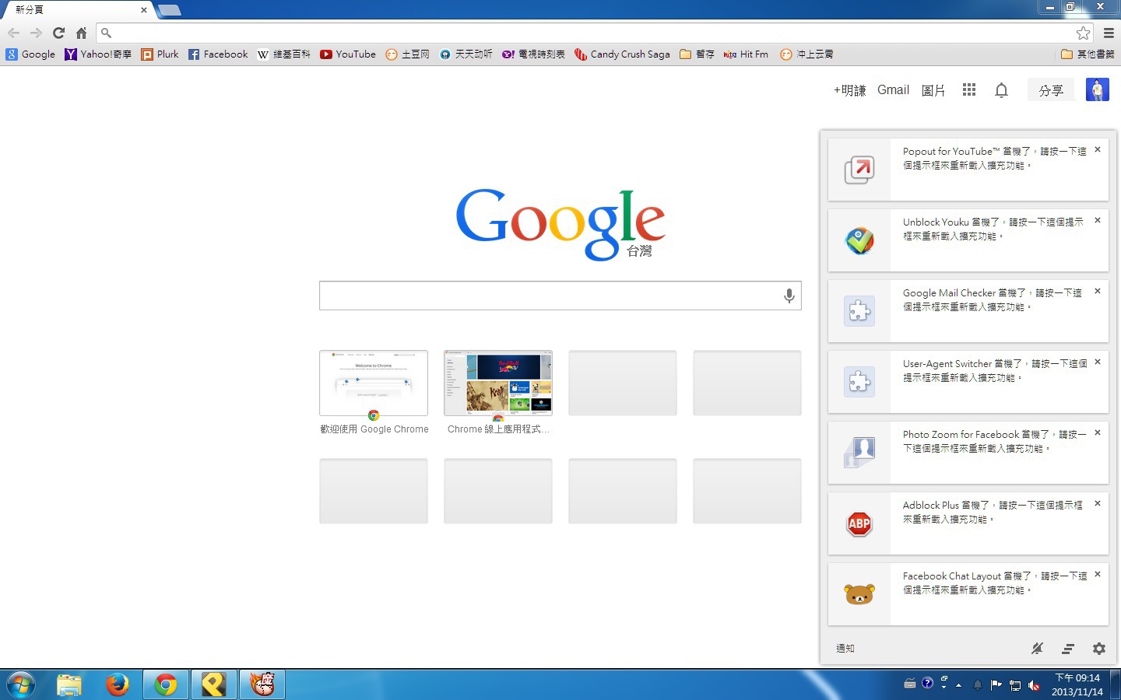Click the Adblock Plus ABP icon

859,523
